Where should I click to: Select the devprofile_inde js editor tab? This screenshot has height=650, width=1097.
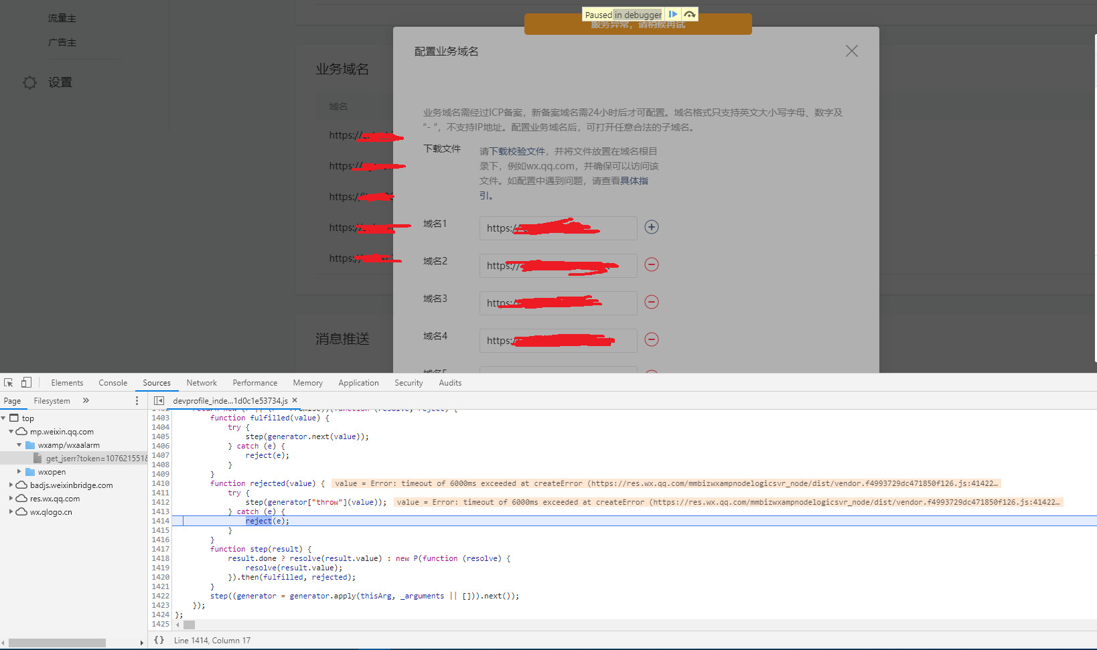pyautogui.click(x=230, y=401)
